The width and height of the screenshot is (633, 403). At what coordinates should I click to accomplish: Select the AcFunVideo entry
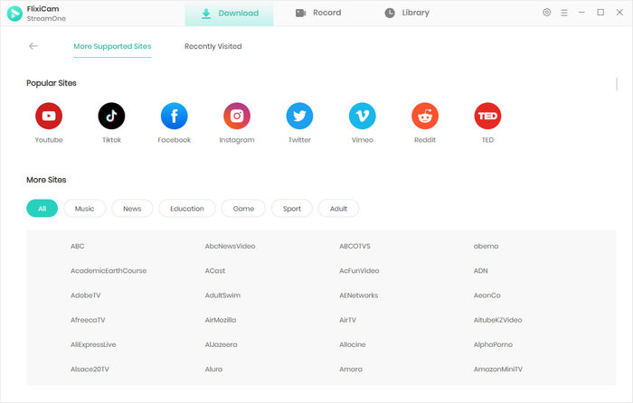(x=359, y=271)
